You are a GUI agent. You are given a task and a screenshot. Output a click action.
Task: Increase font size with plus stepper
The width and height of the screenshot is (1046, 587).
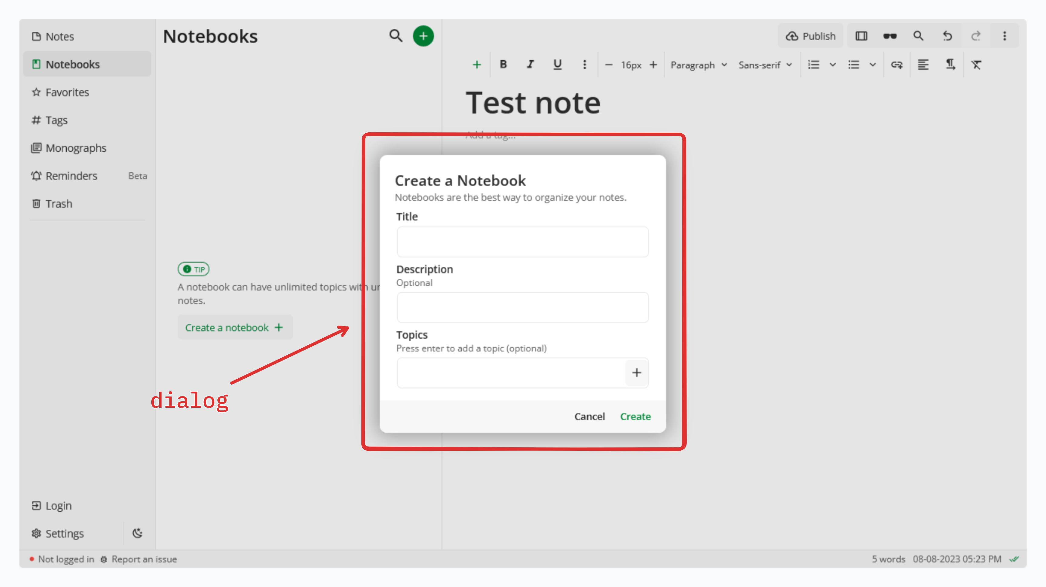653,65
